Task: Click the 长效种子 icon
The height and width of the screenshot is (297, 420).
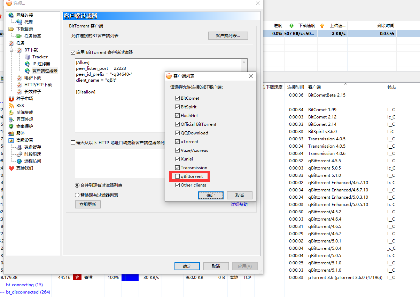Action: tap(19, 92)
